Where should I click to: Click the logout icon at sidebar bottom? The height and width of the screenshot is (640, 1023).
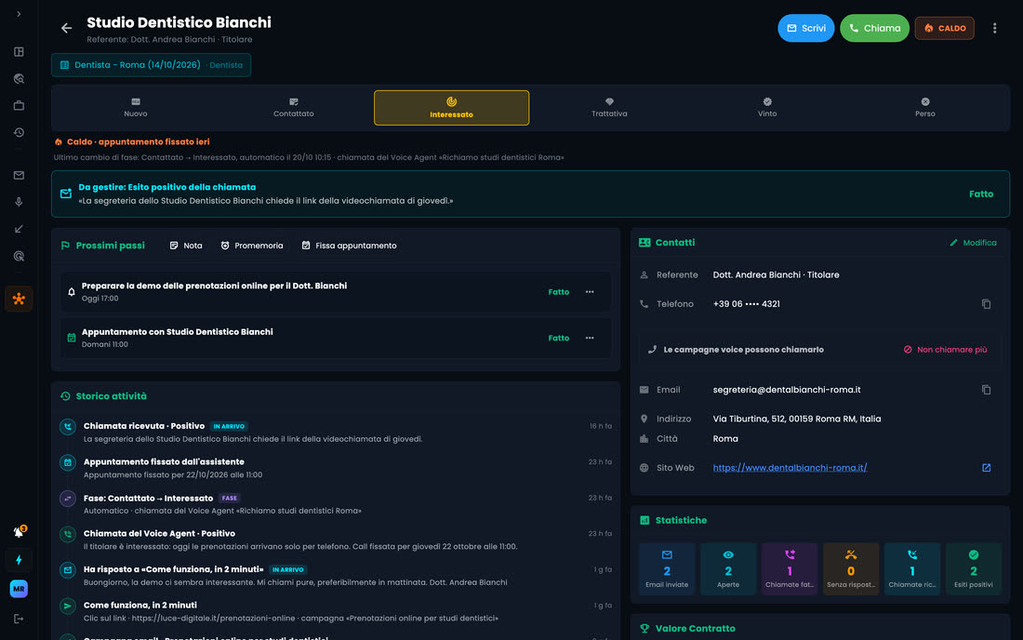[x=19, y=619]
